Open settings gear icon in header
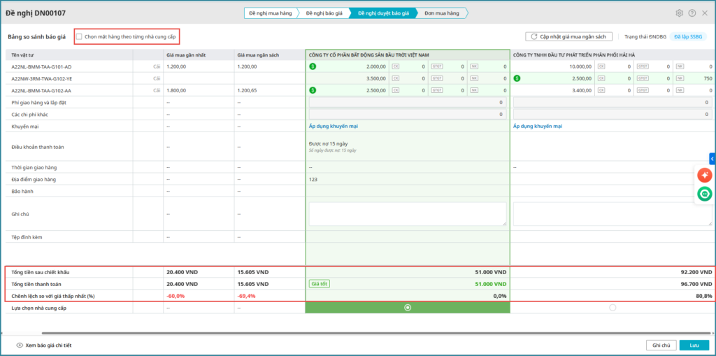 679,13
